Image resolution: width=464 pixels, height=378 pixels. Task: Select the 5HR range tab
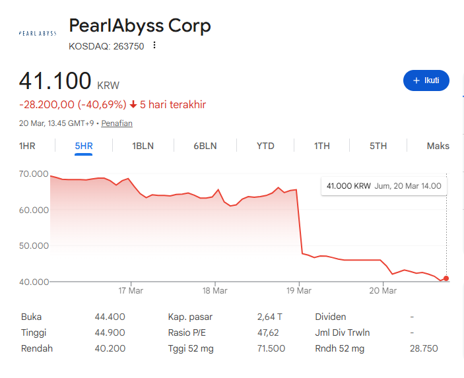click(83, 146)
